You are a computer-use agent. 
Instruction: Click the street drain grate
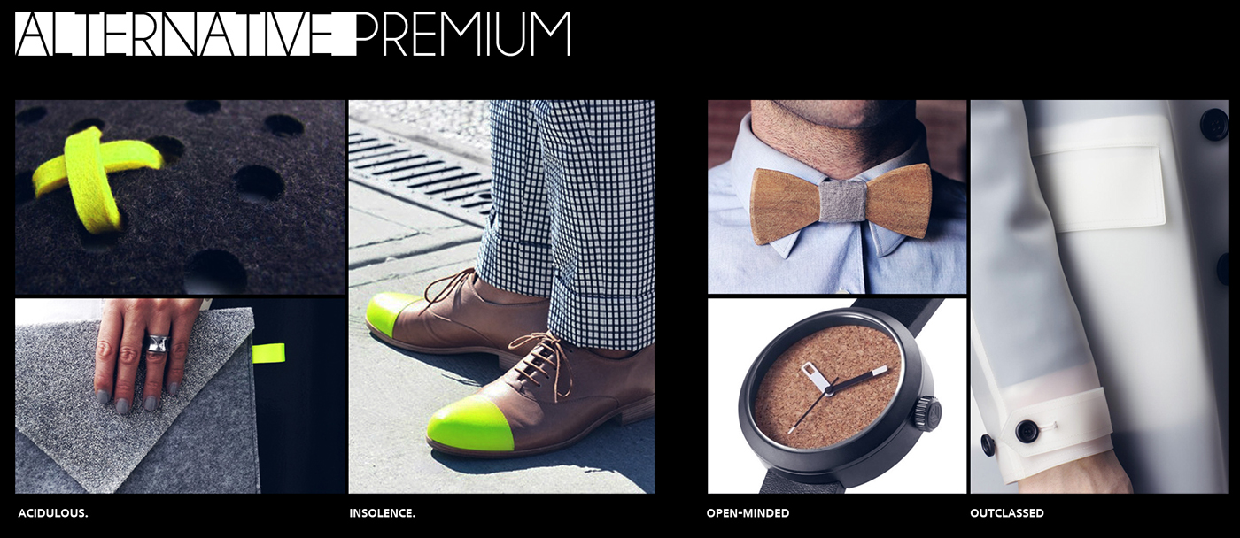(418, 168)
